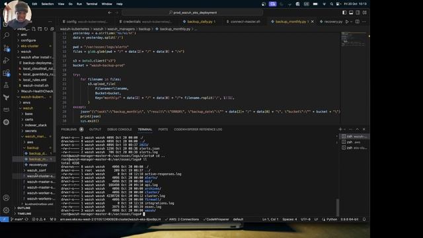Toggle primary sidebar layout button
423x238 pixels.
click(x=344, y=13)
